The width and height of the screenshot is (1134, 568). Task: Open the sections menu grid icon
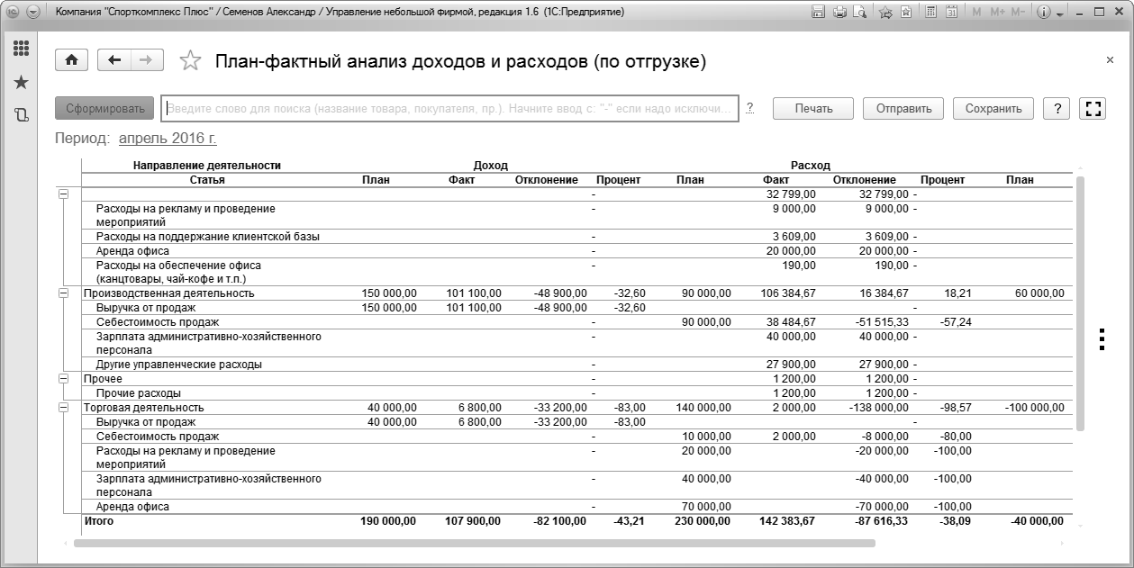pos(21,49)
